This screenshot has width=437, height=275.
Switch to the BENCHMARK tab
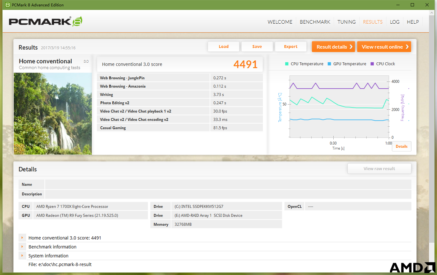[x=315, y=22]
